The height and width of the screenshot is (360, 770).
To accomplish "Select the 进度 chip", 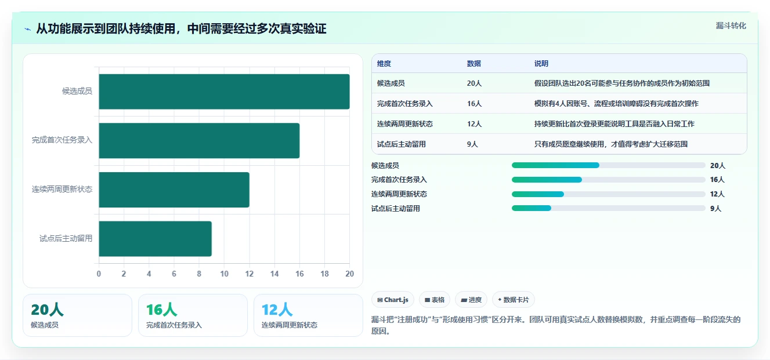I will tap(471, 300).
